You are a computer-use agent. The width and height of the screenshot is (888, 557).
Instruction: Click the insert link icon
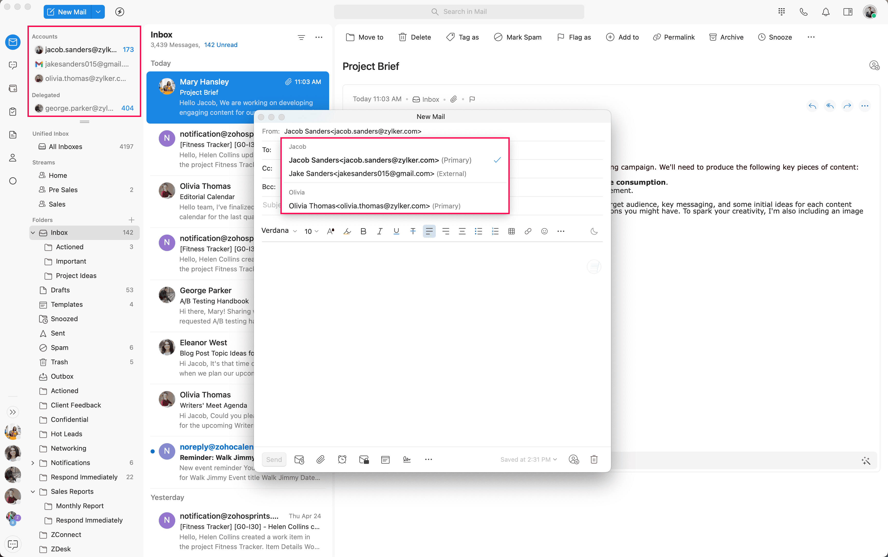point(528,231)
